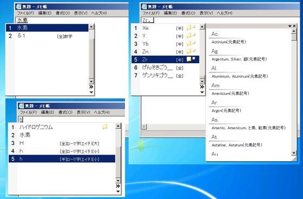This screenshot has width=303, height=199.
Task: Click the comment icon beside Yb. candidate
Action: pos(191,43)
